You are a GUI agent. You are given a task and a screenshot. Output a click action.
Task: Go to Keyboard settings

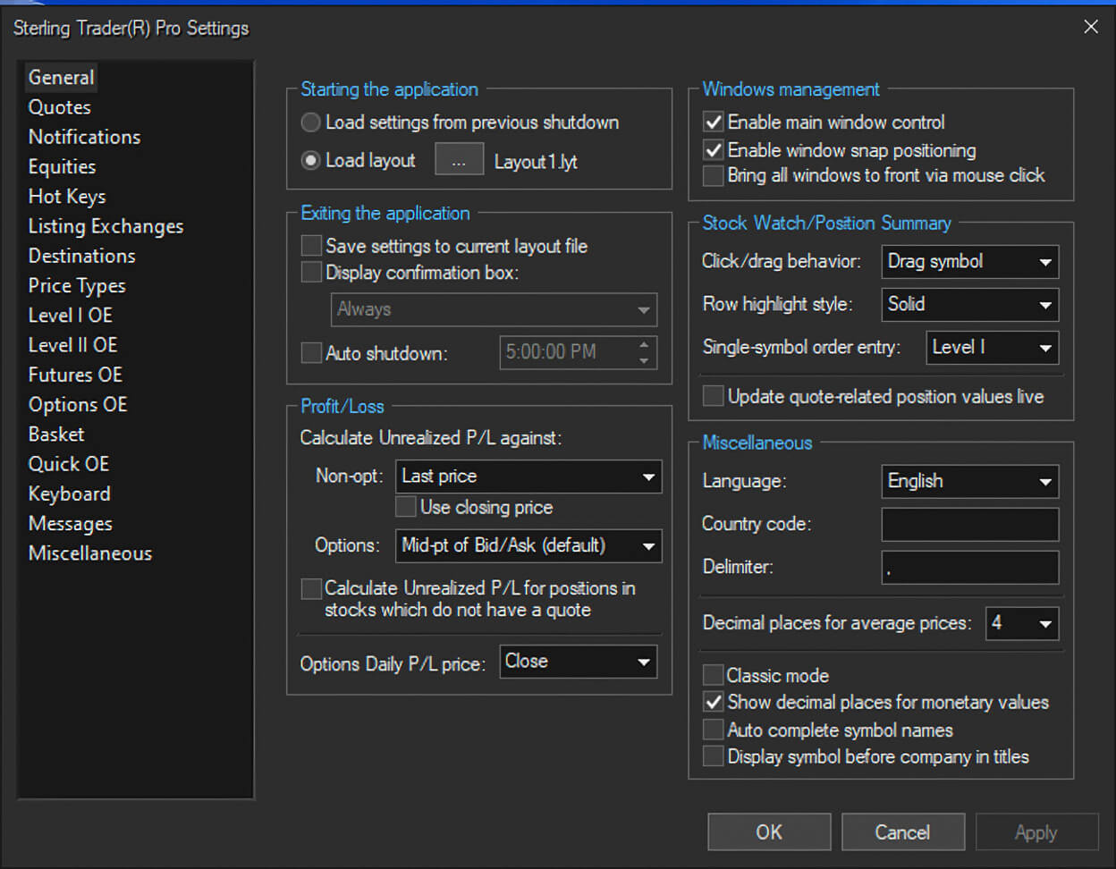point(70,494)
